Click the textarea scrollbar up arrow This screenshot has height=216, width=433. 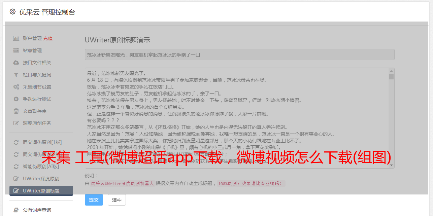pyautogui.click(x=391, y=71)
